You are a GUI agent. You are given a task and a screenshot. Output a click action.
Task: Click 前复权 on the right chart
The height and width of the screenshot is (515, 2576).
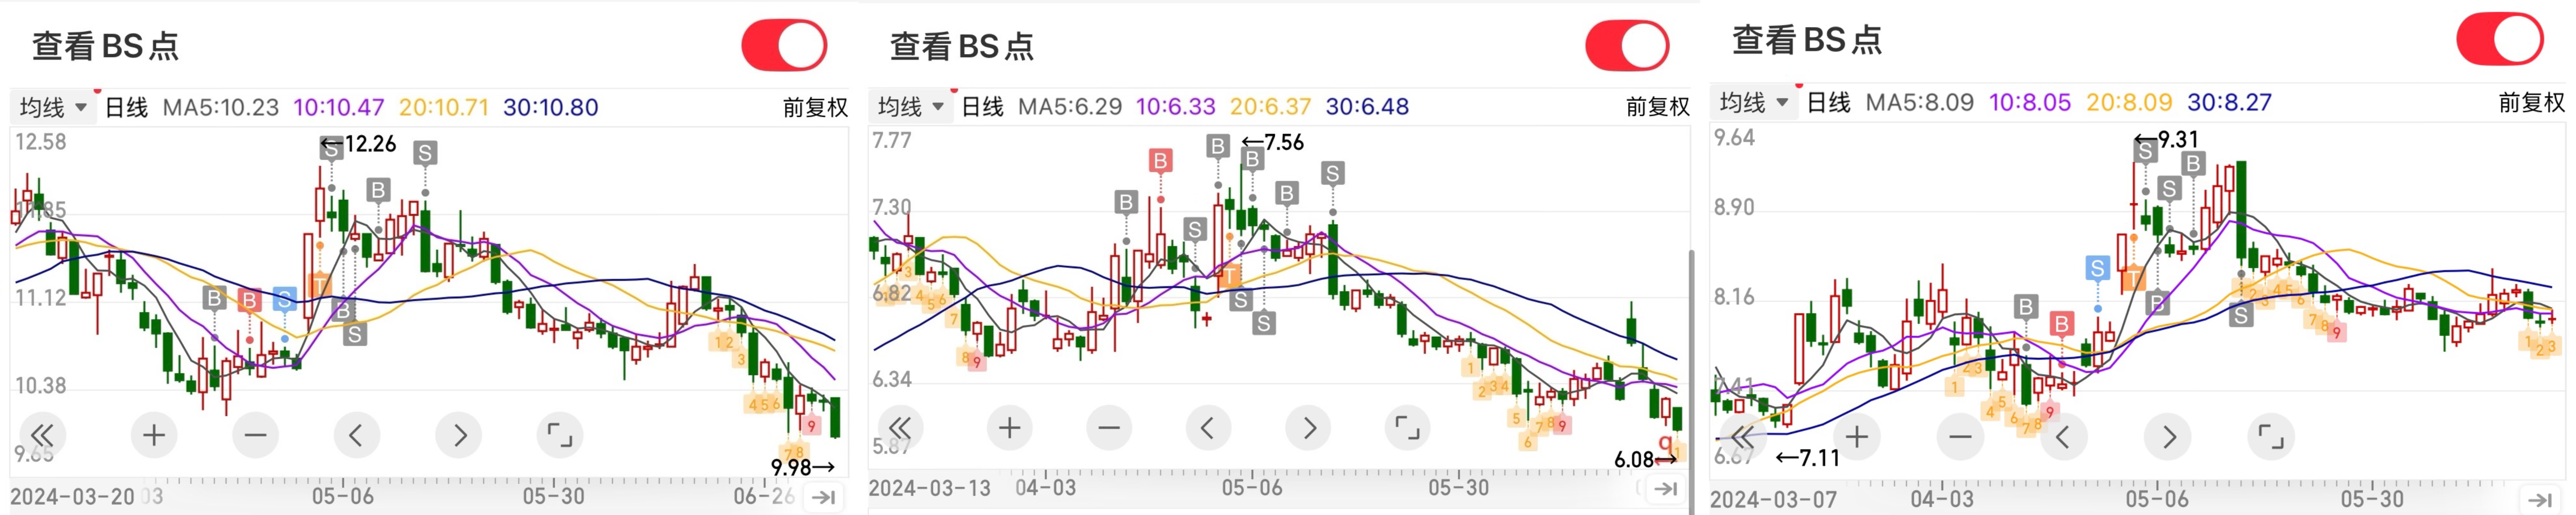click(2531, 102)
